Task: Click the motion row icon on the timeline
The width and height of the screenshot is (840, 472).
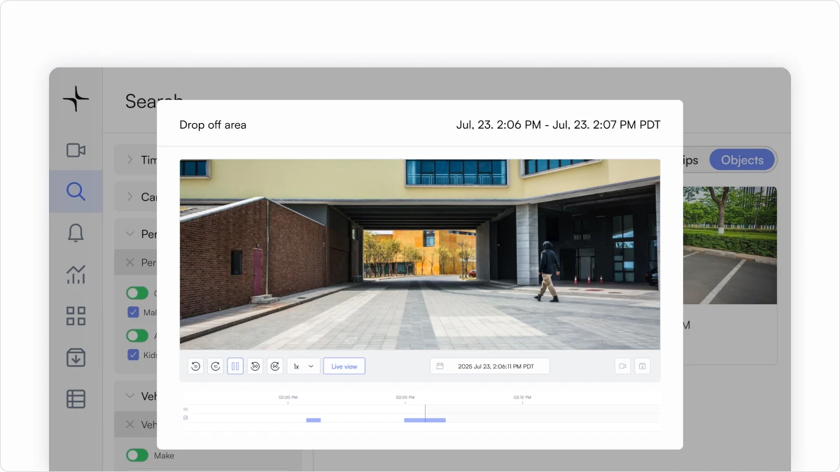Action: [x=185, y=409]
